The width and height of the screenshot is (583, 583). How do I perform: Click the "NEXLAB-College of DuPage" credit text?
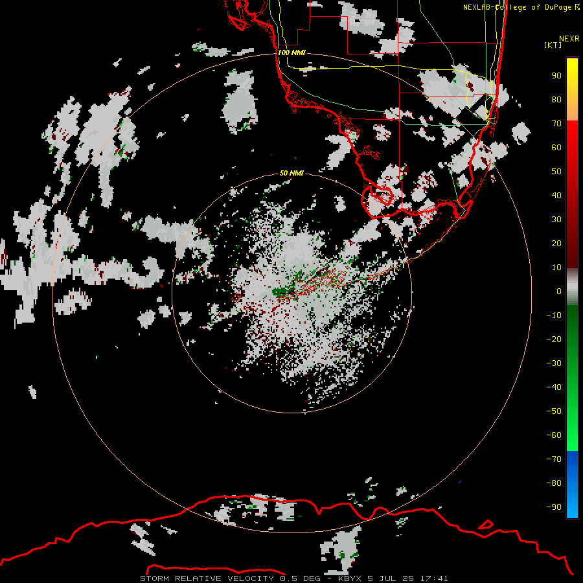(x=517, y=7)
